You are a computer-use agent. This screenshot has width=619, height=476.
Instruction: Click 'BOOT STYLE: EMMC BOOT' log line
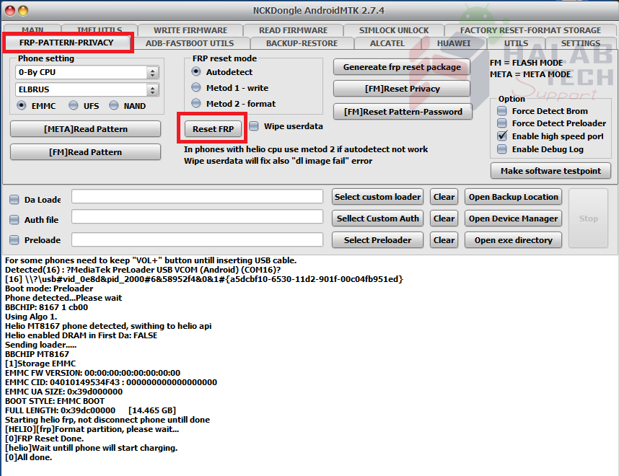point(55,401)
